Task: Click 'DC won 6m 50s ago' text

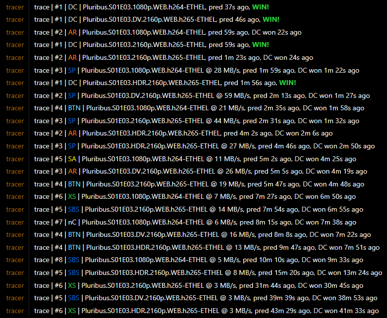Action: click(325, 196)
